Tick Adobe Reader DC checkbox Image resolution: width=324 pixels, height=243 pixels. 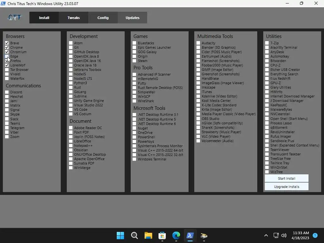71,128
